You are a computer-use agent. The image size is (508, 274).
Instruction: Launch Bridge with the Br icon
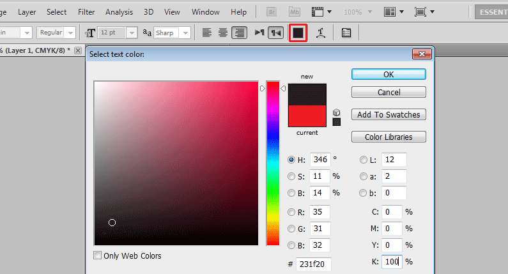(x=272, y=12)
